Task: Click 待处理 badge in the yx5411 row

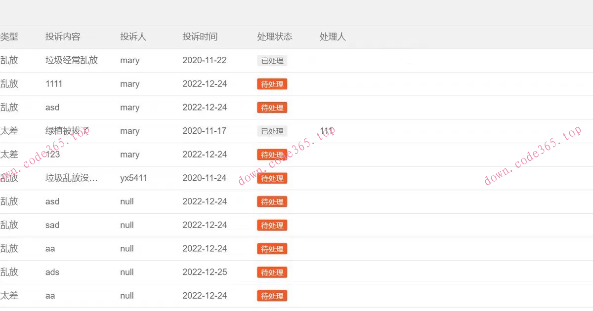Action: pos(272,178)
